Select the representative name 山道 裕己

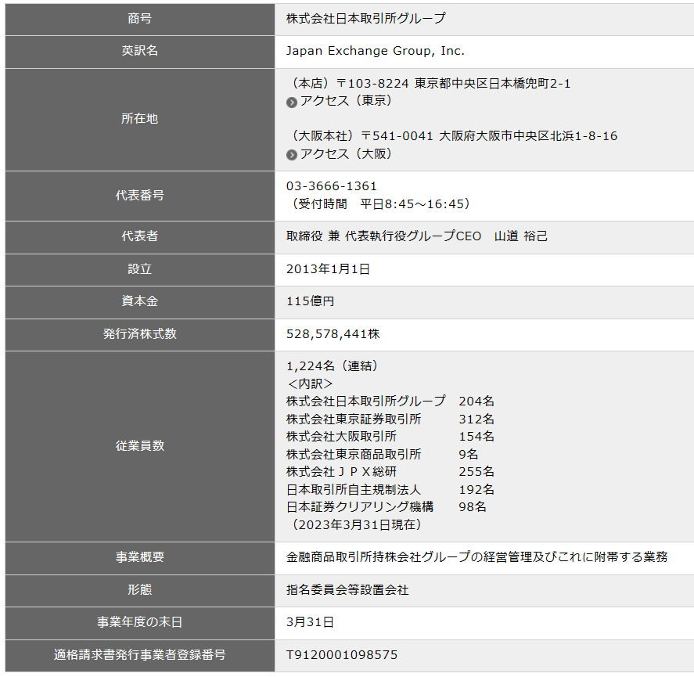(x=521, y=236)
